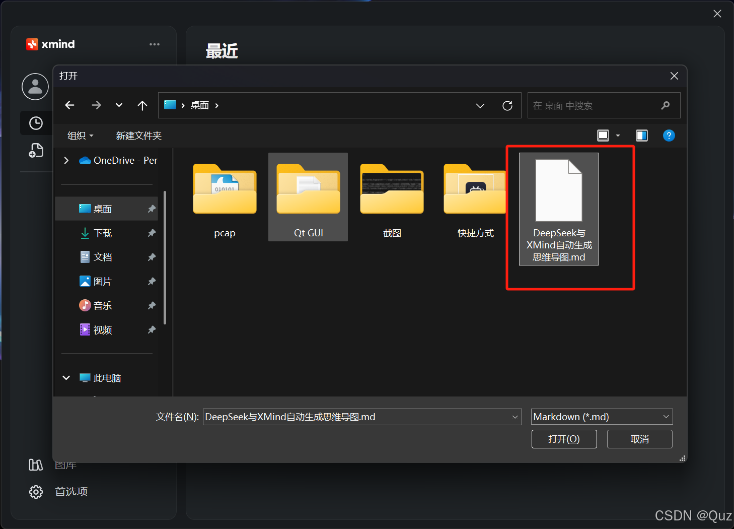Image resolution: width=734 pixels, height=529 pixels.
Task: Select 下载 in navigation pane
Action: [106, 233]
